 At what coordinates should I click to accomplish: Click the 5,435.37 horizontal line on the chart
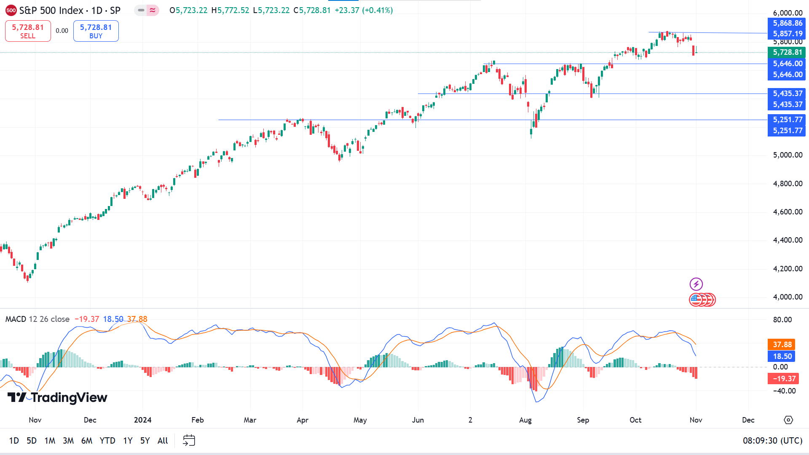pyautogui.click(x=592, y=94)
